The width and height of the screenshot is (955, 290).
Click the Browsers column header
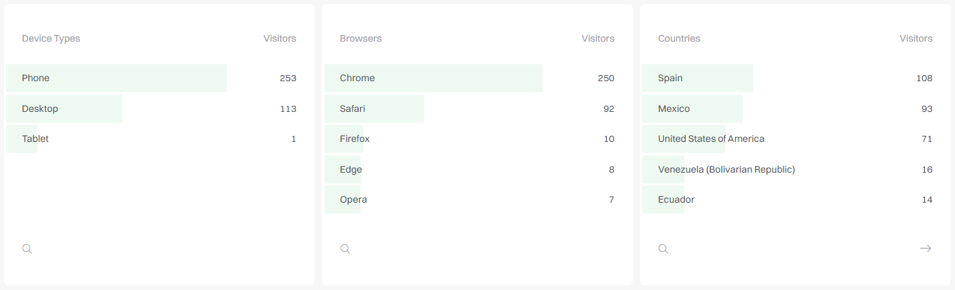pos(361,38)
